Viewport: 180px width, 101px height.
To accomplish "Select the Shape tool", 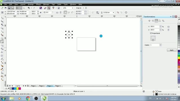I will 2,21.
